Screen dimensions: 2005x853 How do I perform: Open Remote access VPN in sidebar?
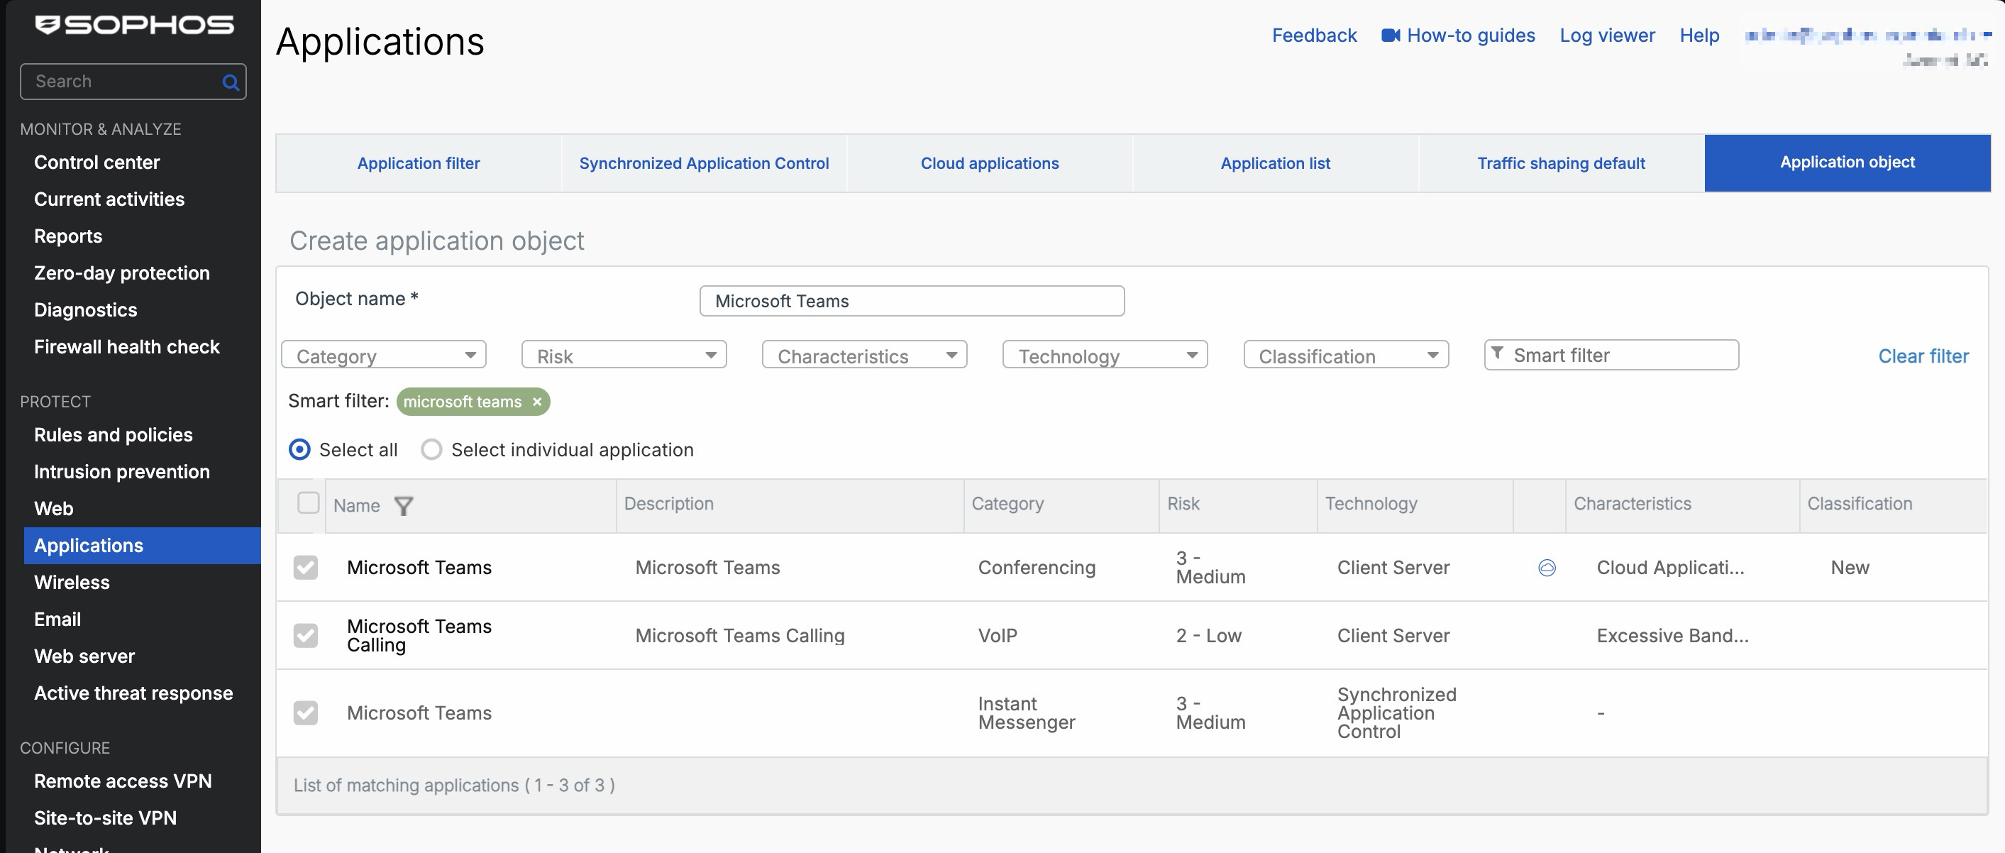123,781
